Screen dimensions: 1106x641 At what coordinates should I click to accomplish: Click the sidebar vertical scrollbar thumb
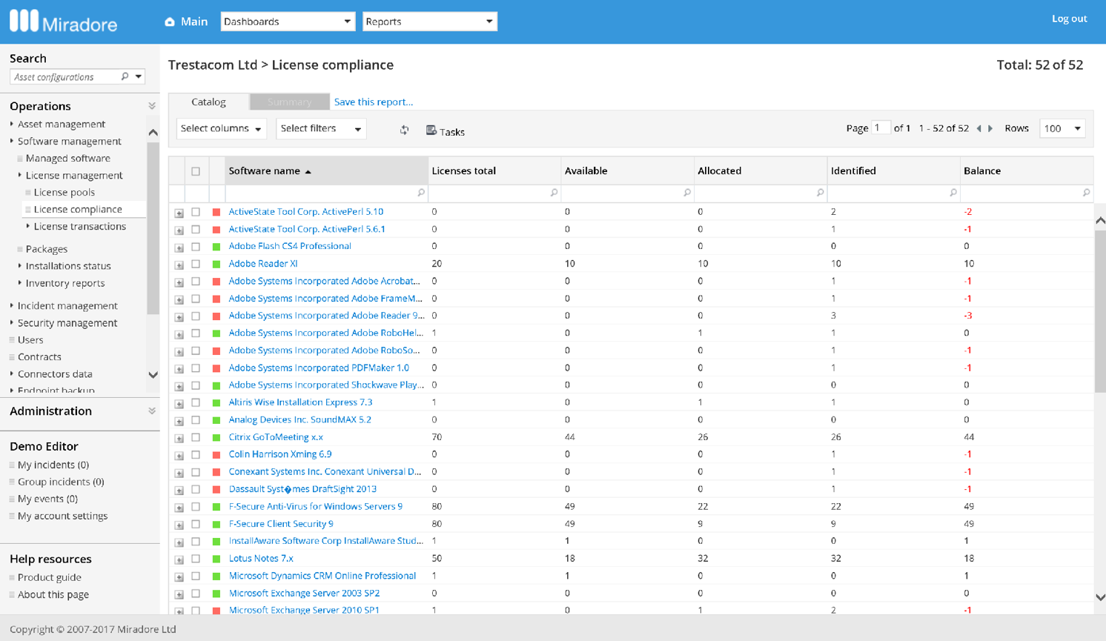[x=153, y=228]
